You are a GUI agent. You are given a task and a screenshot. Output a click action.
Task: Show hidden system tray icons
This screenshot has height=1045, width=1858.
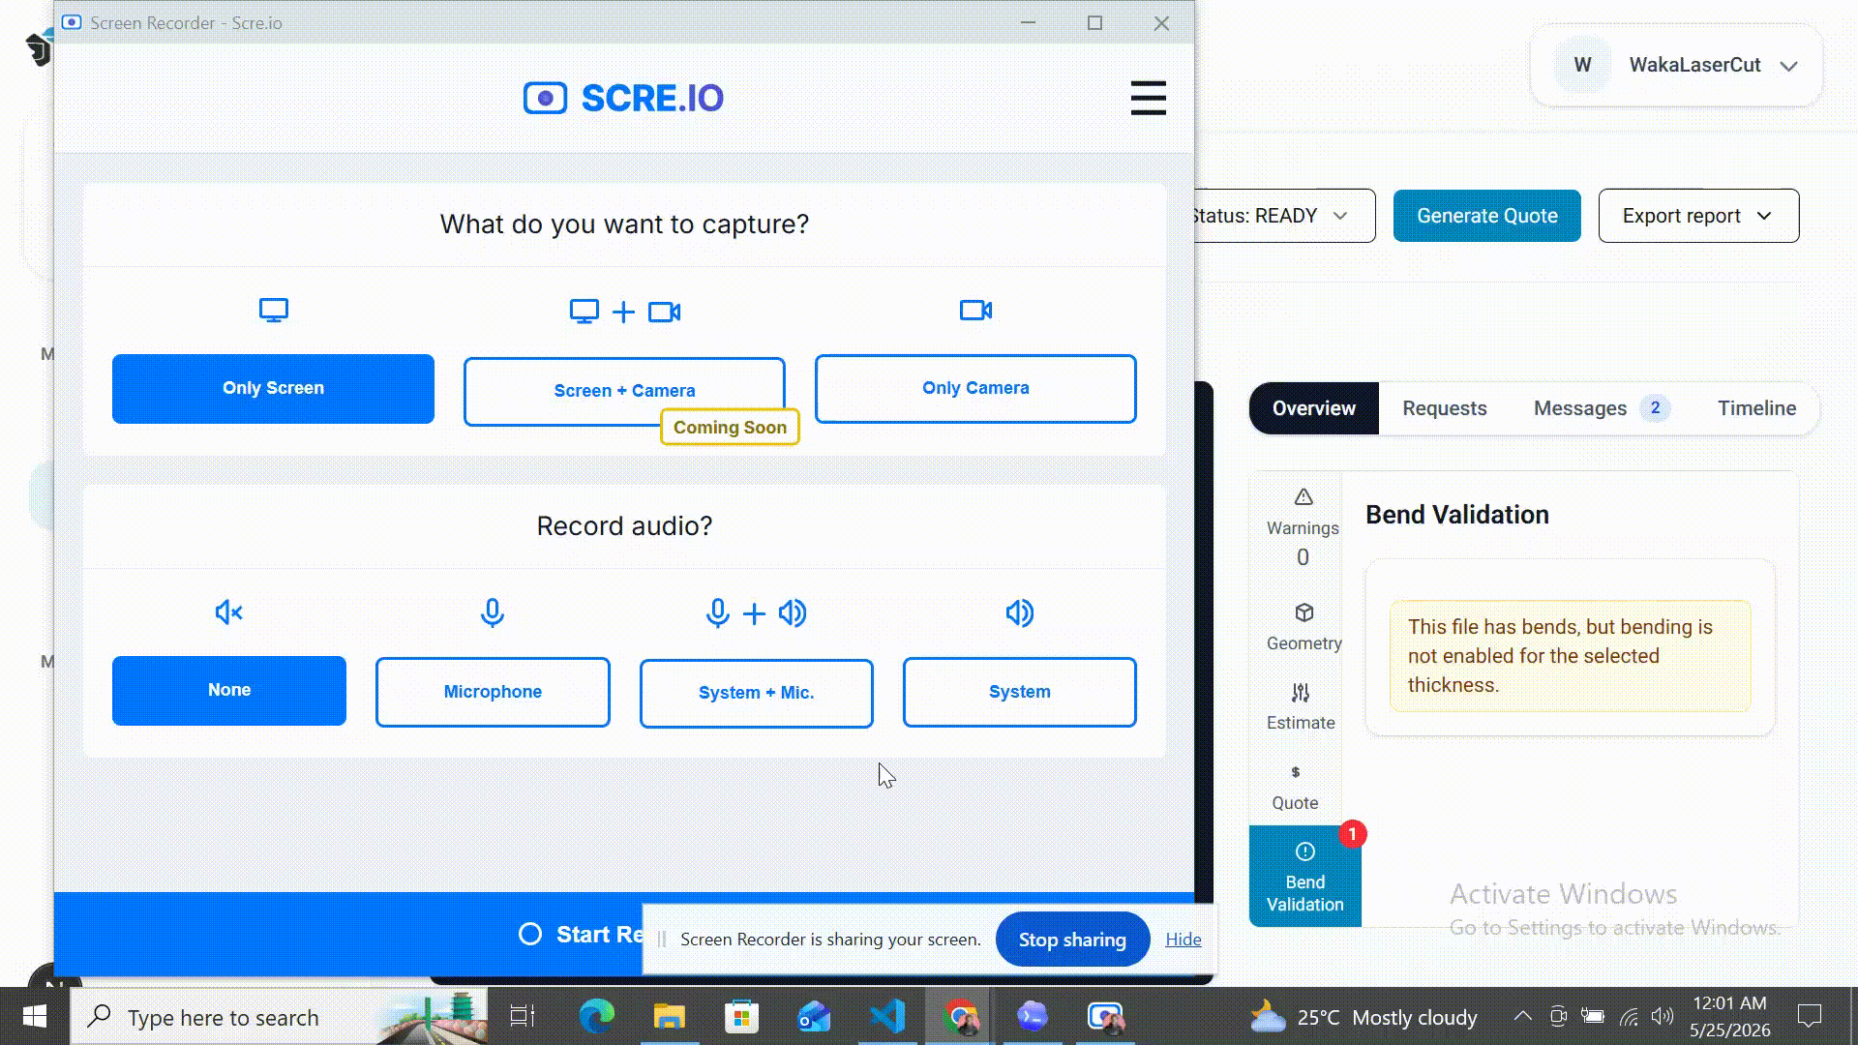click(x=1522, y=1016)
